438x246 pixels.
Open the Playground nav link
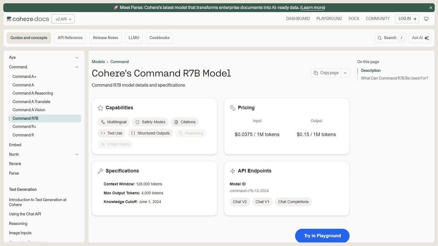329,19
